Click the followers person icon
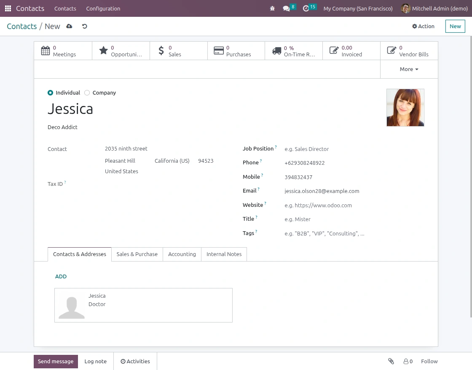This screenshot has height=370, width=472. point(406,361)
